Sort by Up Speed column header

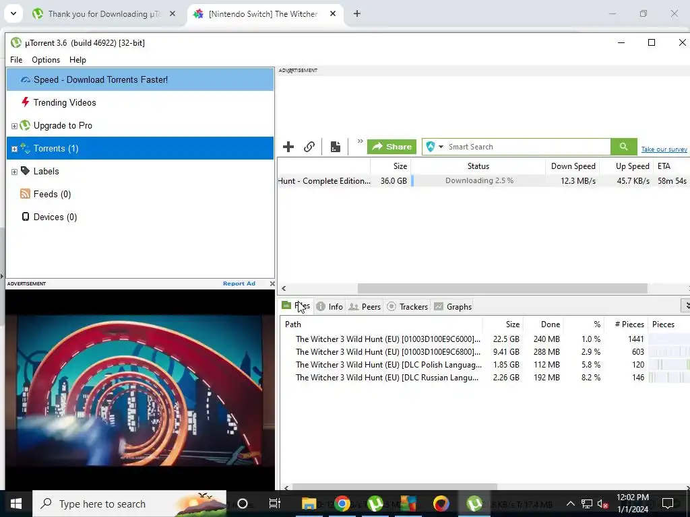pos(626,166)
